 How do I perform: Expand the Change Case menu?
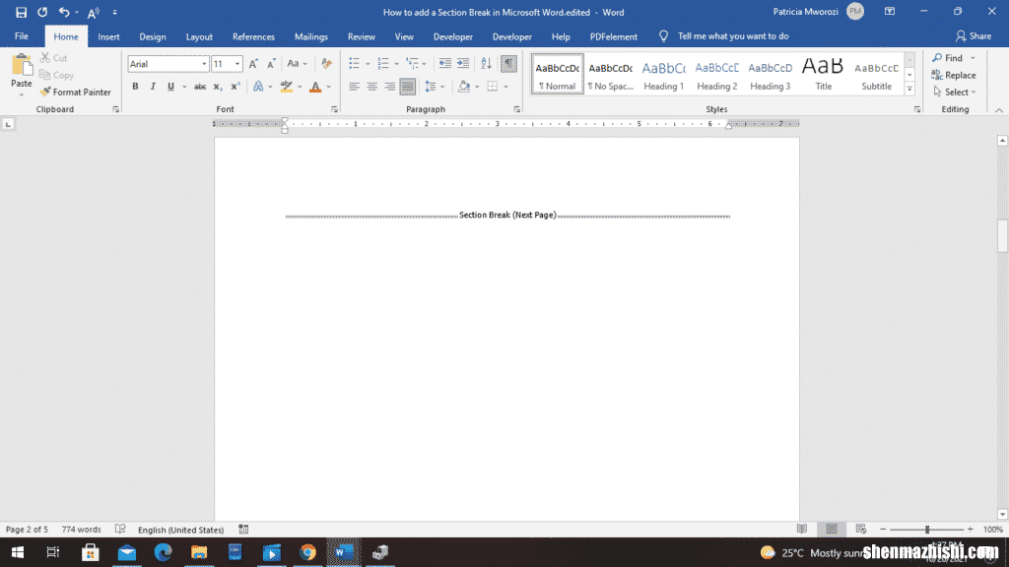click(x=298, y=64)
